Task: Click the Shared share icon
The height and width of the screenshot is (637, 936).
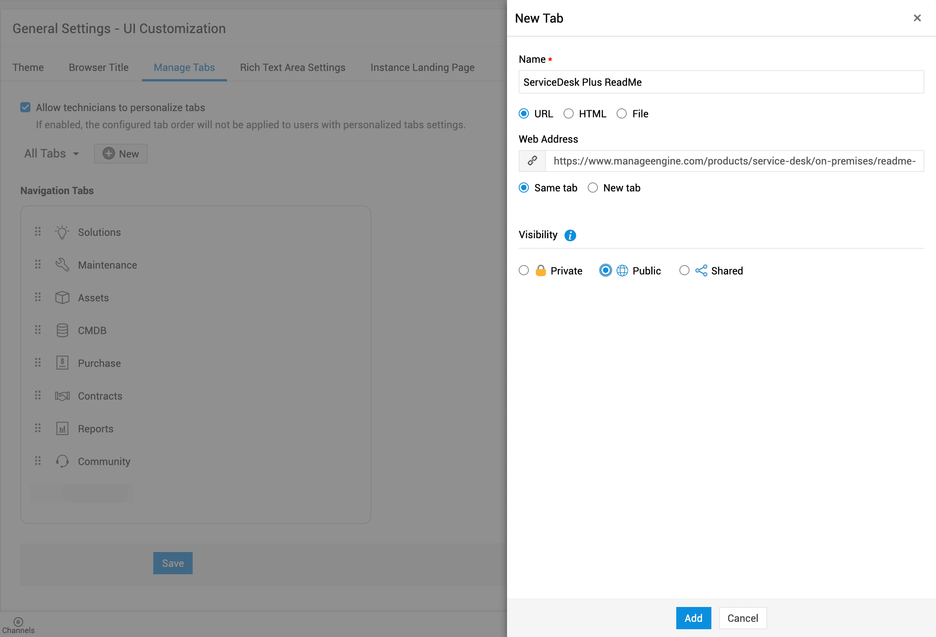Action: tap(701, 271)
